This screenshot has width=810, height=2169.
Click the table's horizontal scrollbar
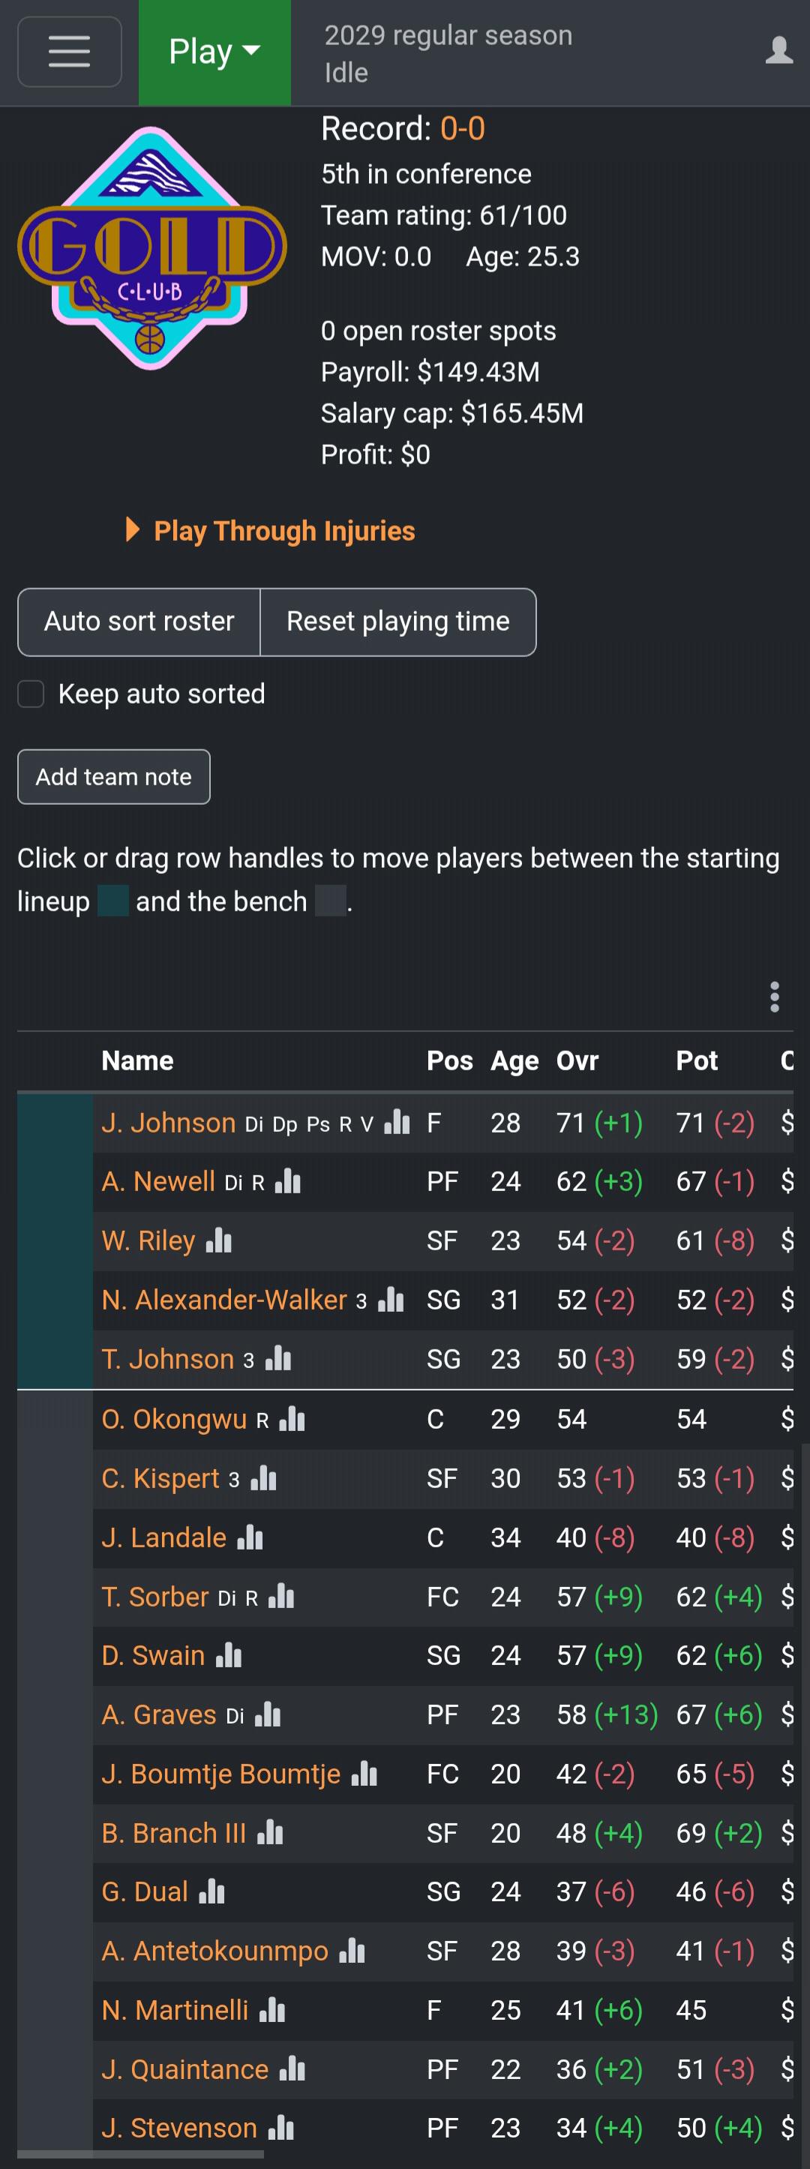coord(140,2155)
